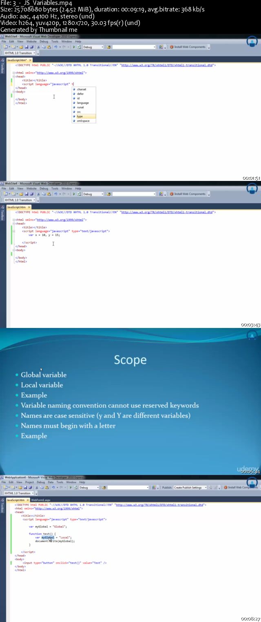Viewport: 261px width, 622px height.
Task: Click the 'document.write(myGlobal);' code line
Action: (55, 541)
